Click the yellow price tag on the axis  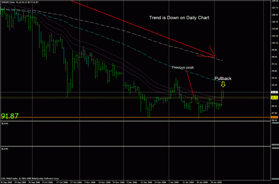click(x=274, y=97)
